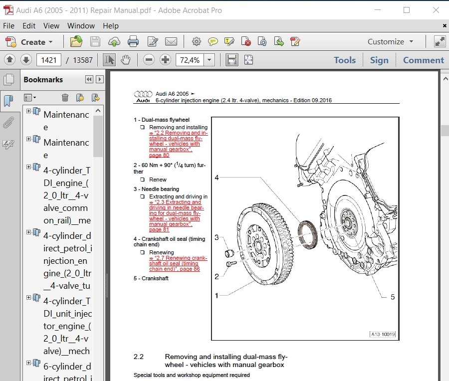Open the View menu
This screenshot has height=381, width=449.
(x=51, y=25)
